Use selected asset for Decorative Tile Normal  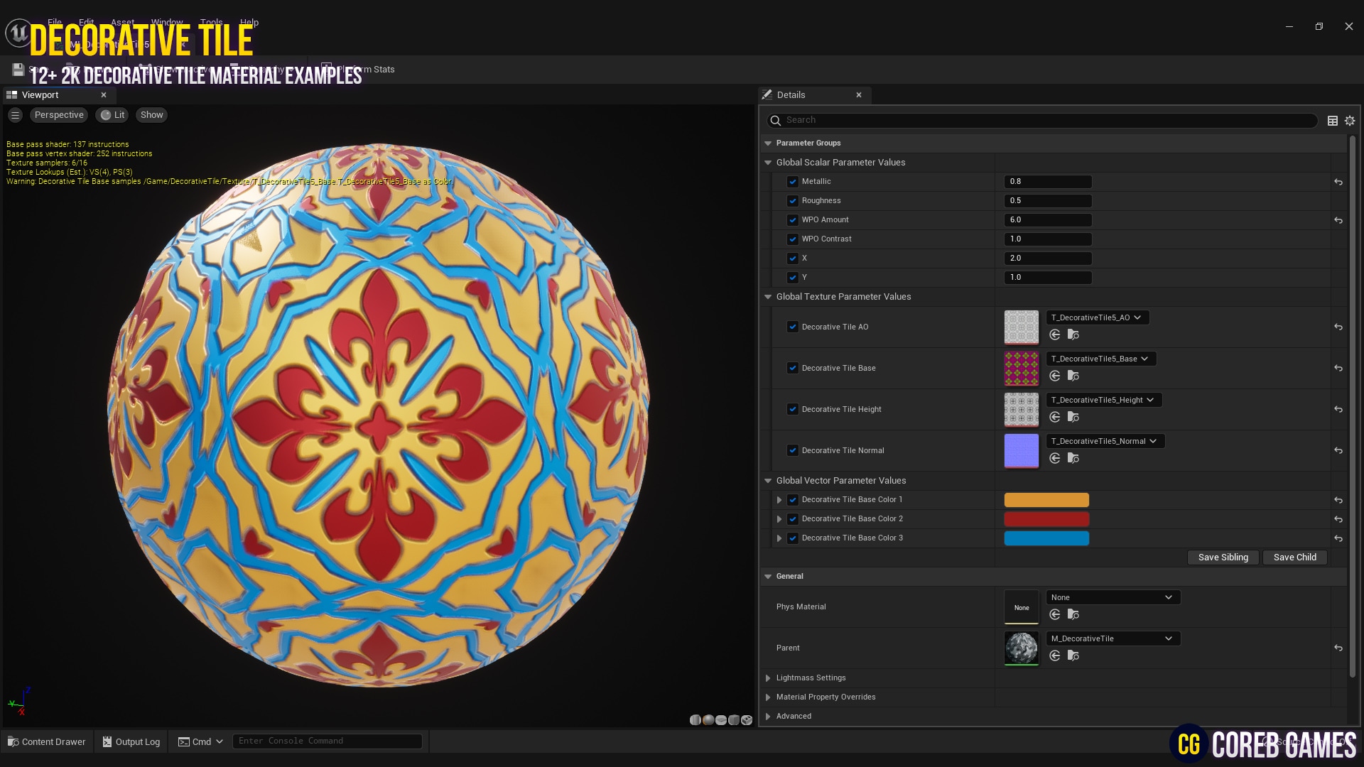1055,458
